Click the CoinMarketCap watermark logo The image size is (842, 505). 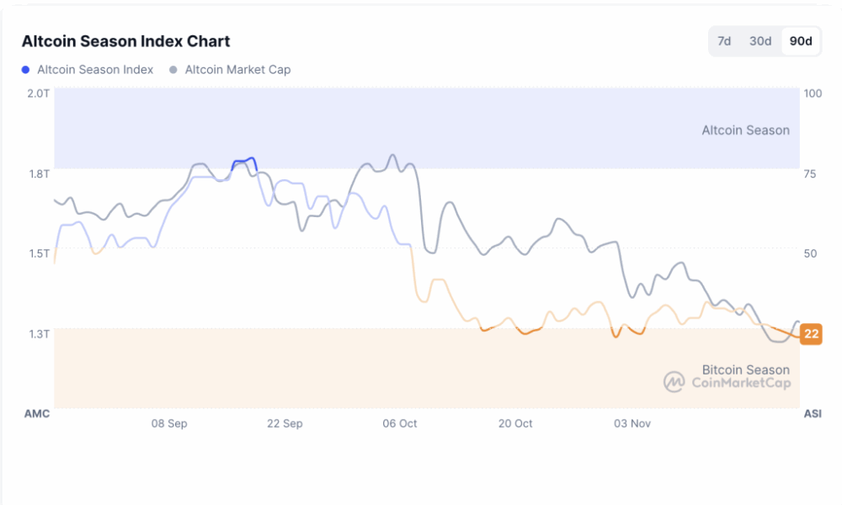pos(674,381)
